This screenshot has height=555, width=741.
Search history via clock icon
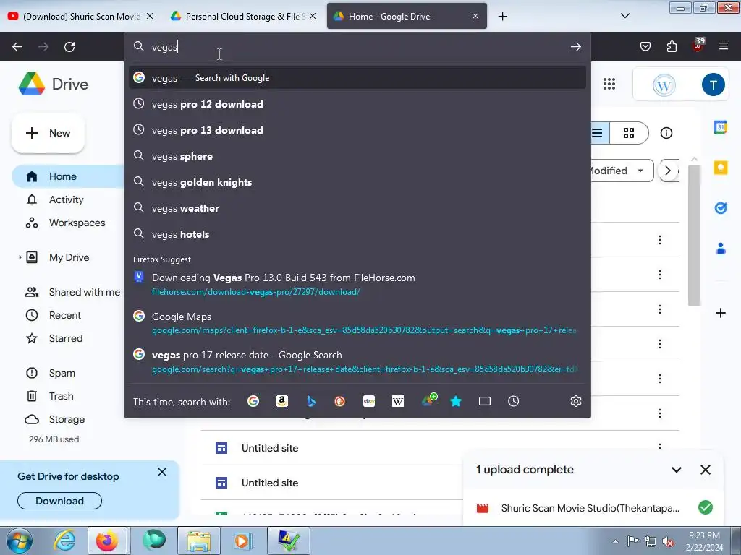pos(514,401)
